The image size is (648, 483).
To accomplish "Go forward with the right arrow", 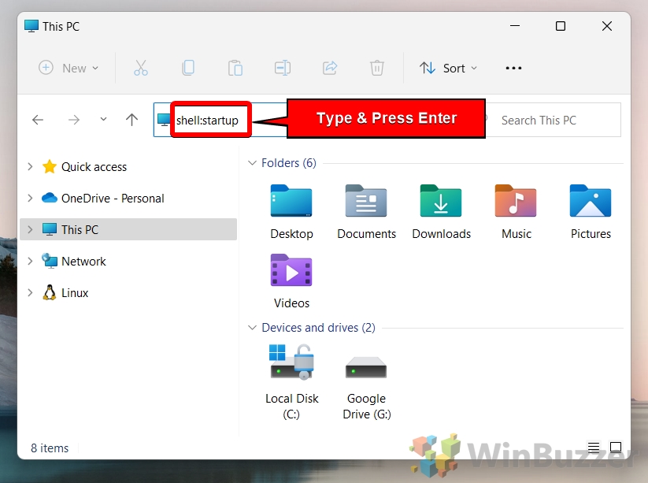I will click(74, 120).
